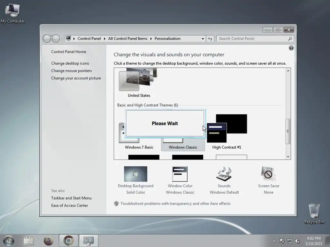Minimize the Personalization window
The image size is (330, 247).
pyautogui.click(x=267, y=30)
